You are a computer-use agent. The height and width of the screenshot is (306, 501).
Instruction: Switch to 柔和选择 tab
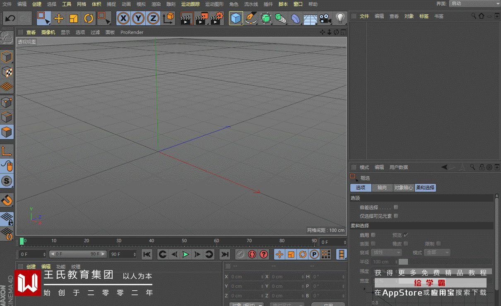425,188
